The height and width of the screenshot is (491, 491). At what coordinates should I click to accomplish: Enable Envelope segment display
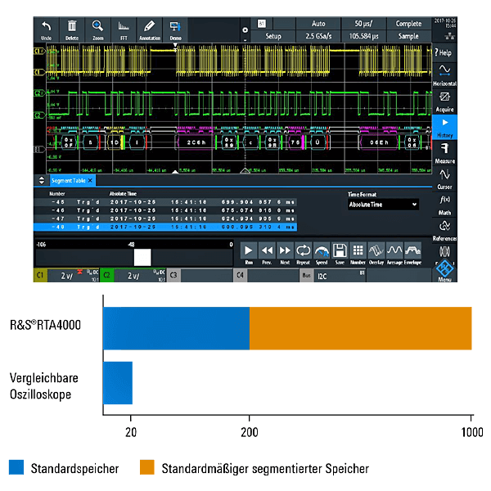(412, 250)
